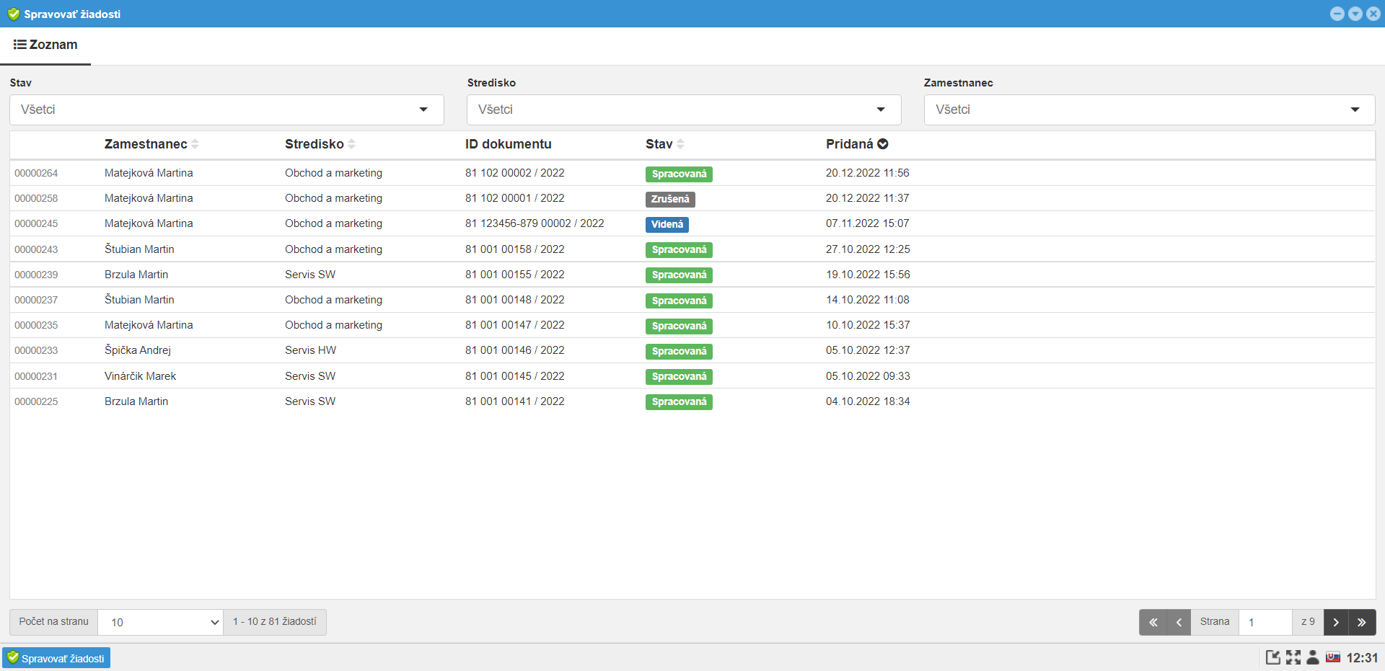The width and height of the screenshot is (1385, 671).
Task: Switch to the Zoznam tab
Action: pyautogui.click(x=45, y=45)
